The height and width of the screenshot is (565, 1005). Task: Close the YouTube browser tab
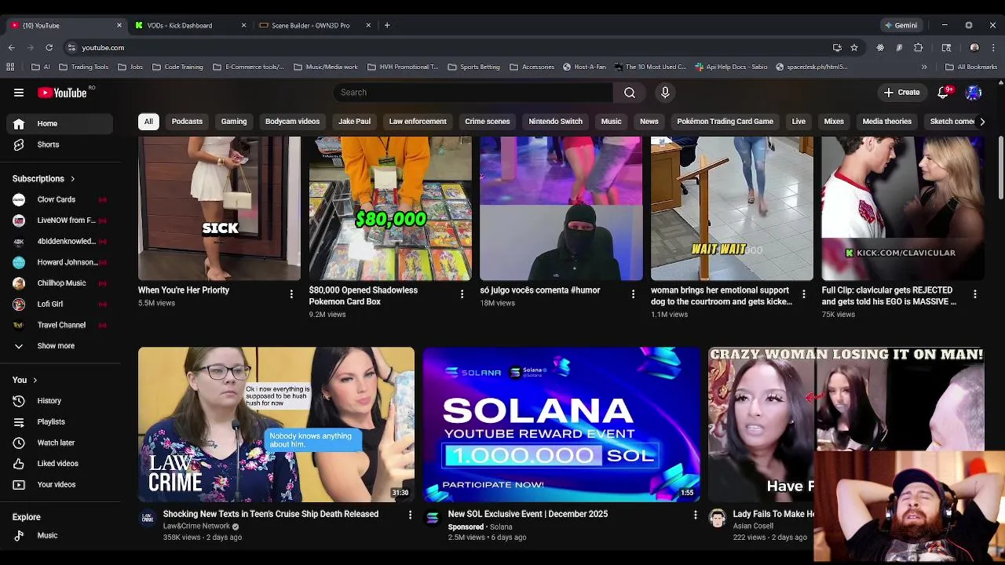[x=119, y=25]
